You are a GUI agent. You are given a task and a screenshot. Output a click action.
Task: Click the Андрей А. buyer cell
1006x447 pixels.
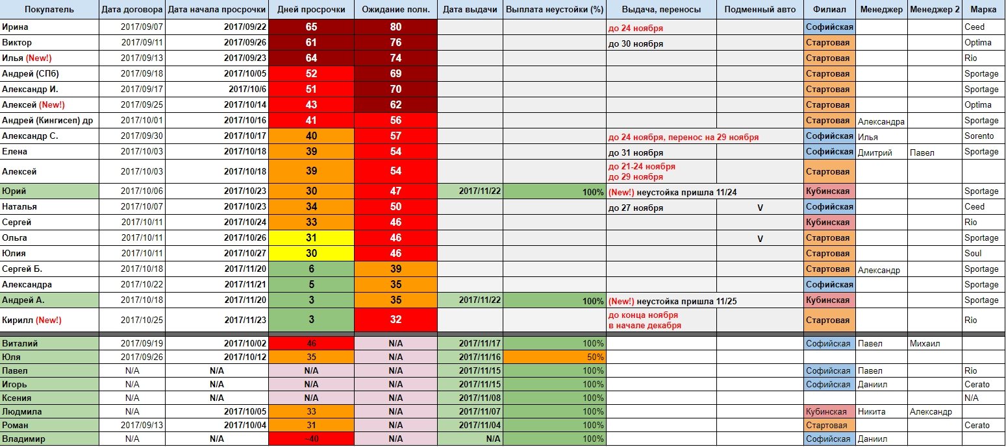tap(49, 300)
